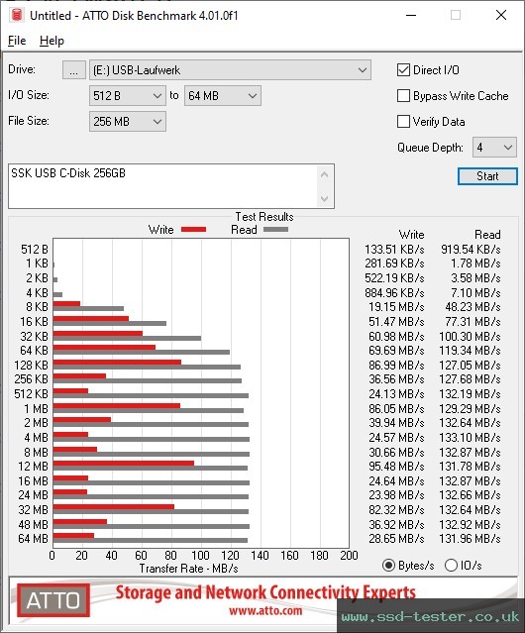Start the benchmark test
Screen dimensions: 525x633
487,176
